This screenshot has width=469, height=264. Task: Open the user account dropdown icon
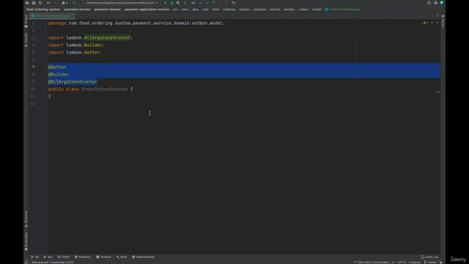pyautogui.click(x=64, y=3)
